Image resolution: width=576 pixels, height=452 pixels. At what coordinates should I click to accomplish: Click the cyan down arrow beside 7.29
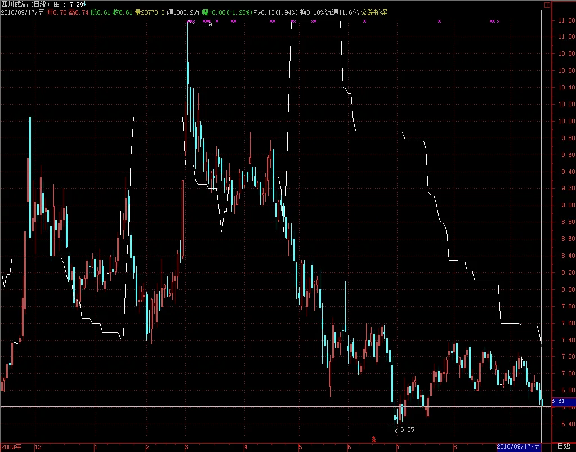85,4
